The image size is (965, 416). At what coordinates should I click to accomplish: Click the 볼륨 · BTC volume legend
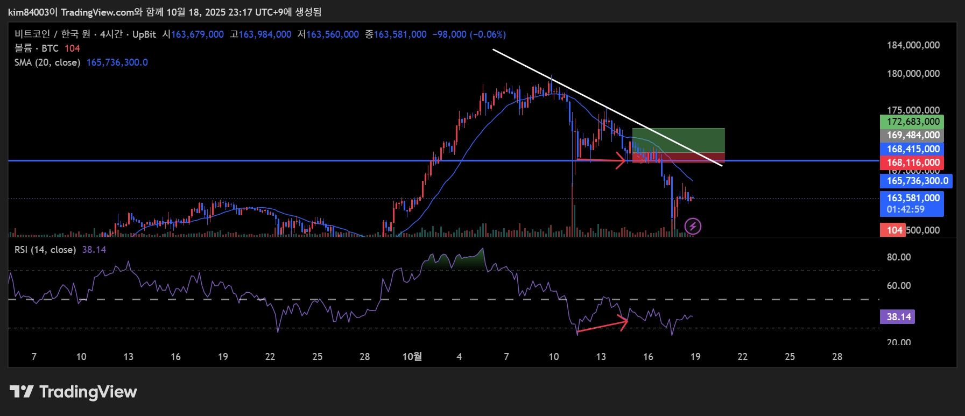pyautogui.click(x=36, y=48)
